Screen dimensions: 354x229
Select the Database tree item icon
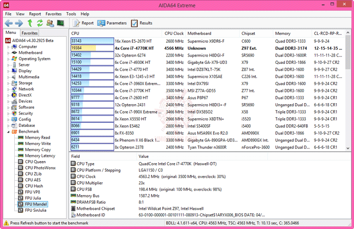(14, 125)
